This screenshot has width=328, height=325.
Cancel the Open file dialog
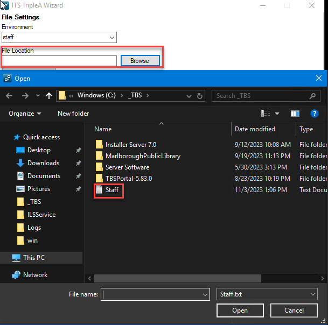[294, 310]
